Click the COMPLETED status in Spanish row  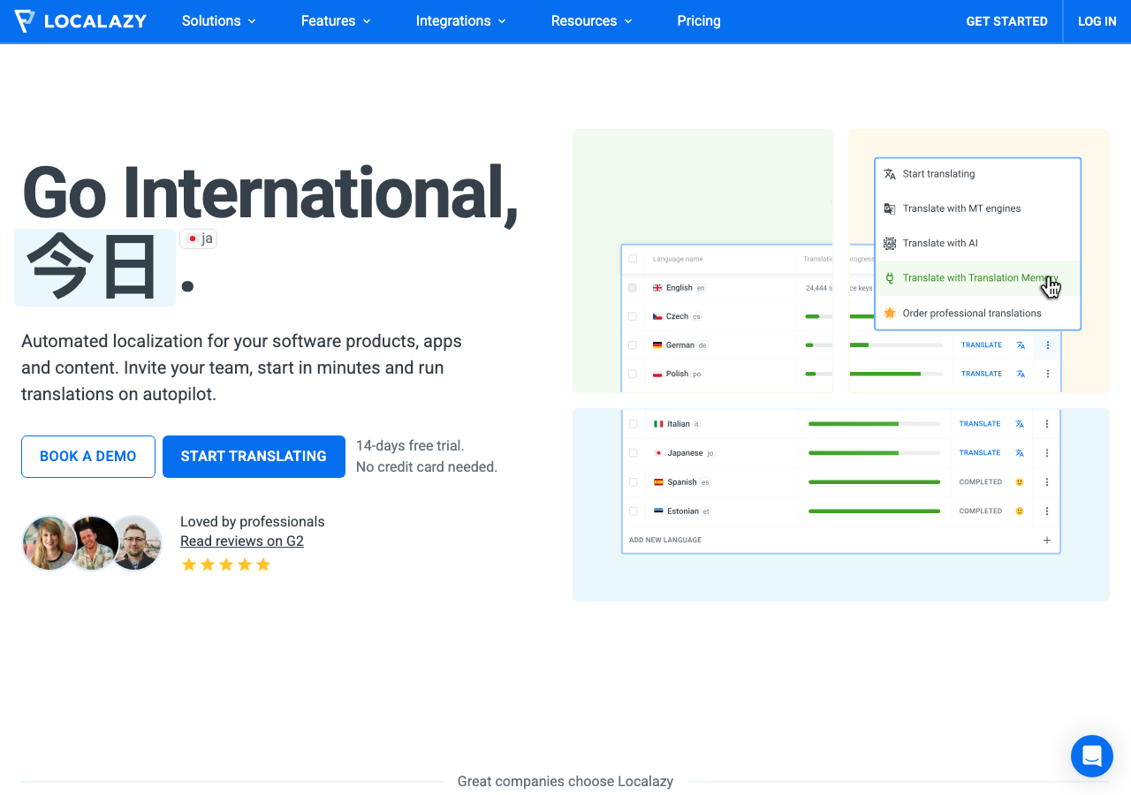[981, 482]
